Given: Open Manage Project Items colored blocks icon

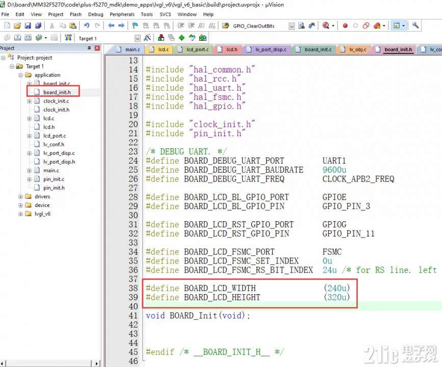Looking at the screenshot, I should [161, 38].
